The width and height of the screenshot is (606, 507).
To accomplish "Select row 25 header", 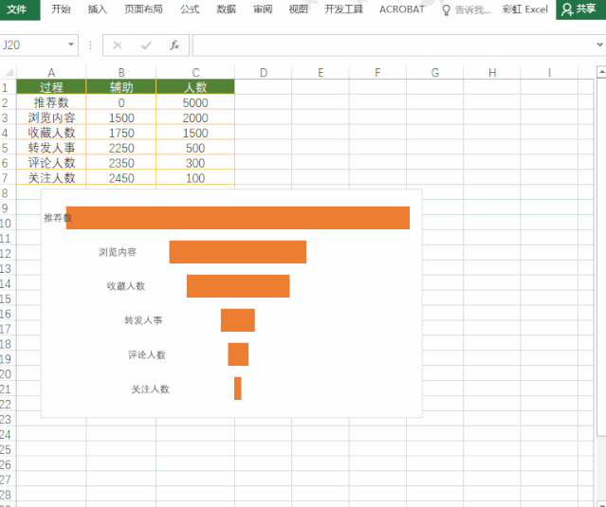I will 8,450.
